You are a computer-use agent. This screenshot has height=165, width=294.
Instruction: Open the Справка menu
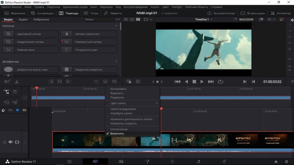[216, 7]
